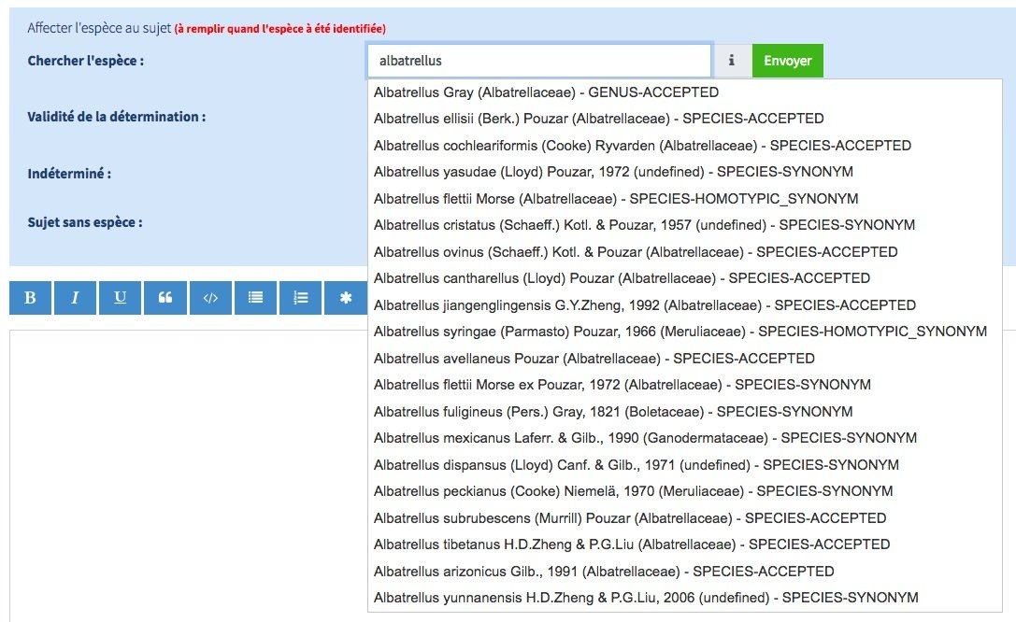
Task: Insert a blockquote using the quote icon
Action: (165, 298)
